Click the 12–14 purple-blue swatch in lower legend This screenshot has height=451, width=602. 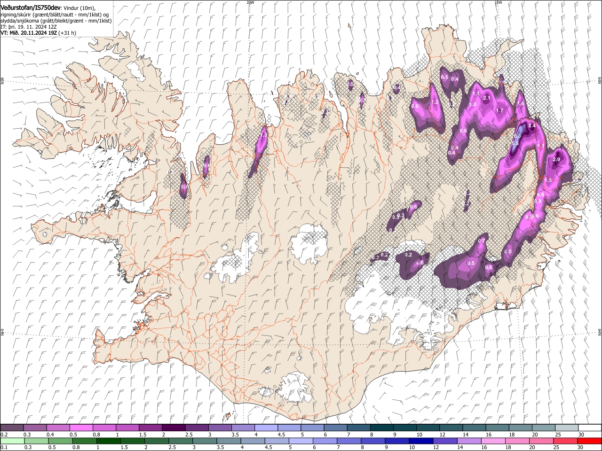(x=445, y=441)
